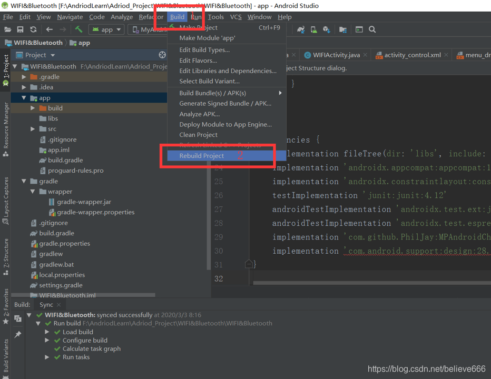
Task: Click the Sync Project with Gradle Files icon
Action: coord(301,29)
